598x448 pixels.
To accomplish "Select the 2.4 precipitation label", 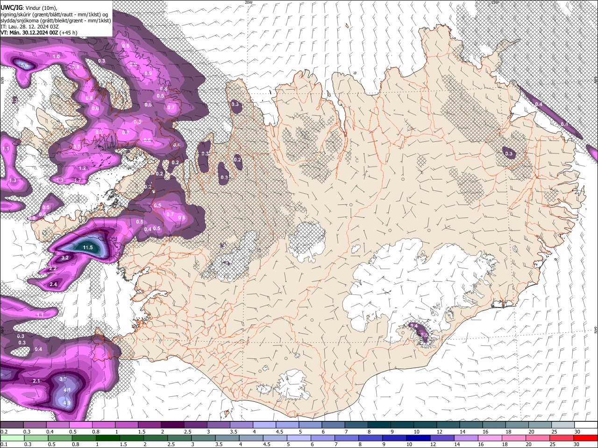I will click(53, 284).
